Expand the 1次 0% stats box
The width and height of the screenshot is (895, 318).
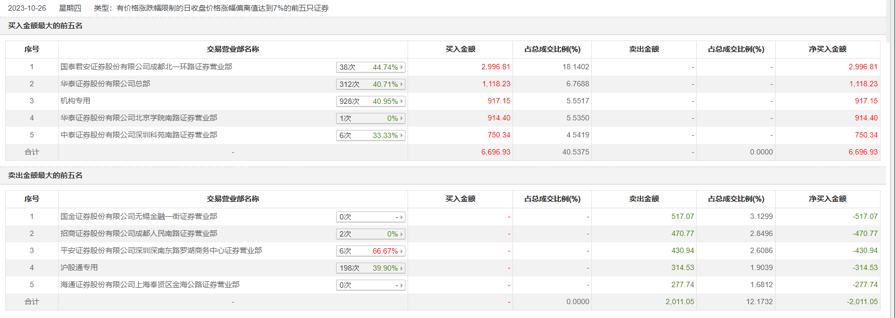click(x=370, y=118)
